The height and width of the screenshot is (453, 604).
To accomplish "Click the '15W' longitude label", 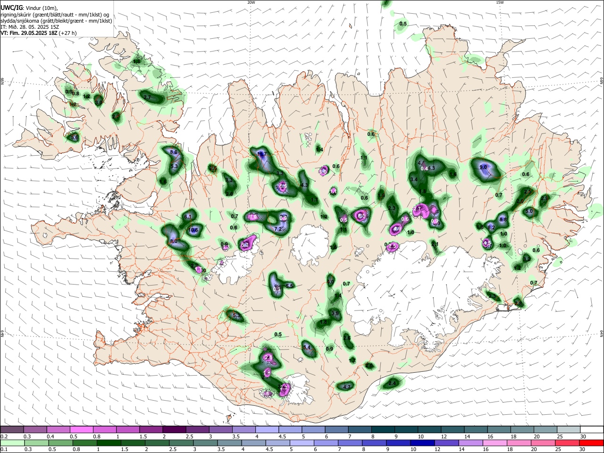I will [x=500, y=2].
